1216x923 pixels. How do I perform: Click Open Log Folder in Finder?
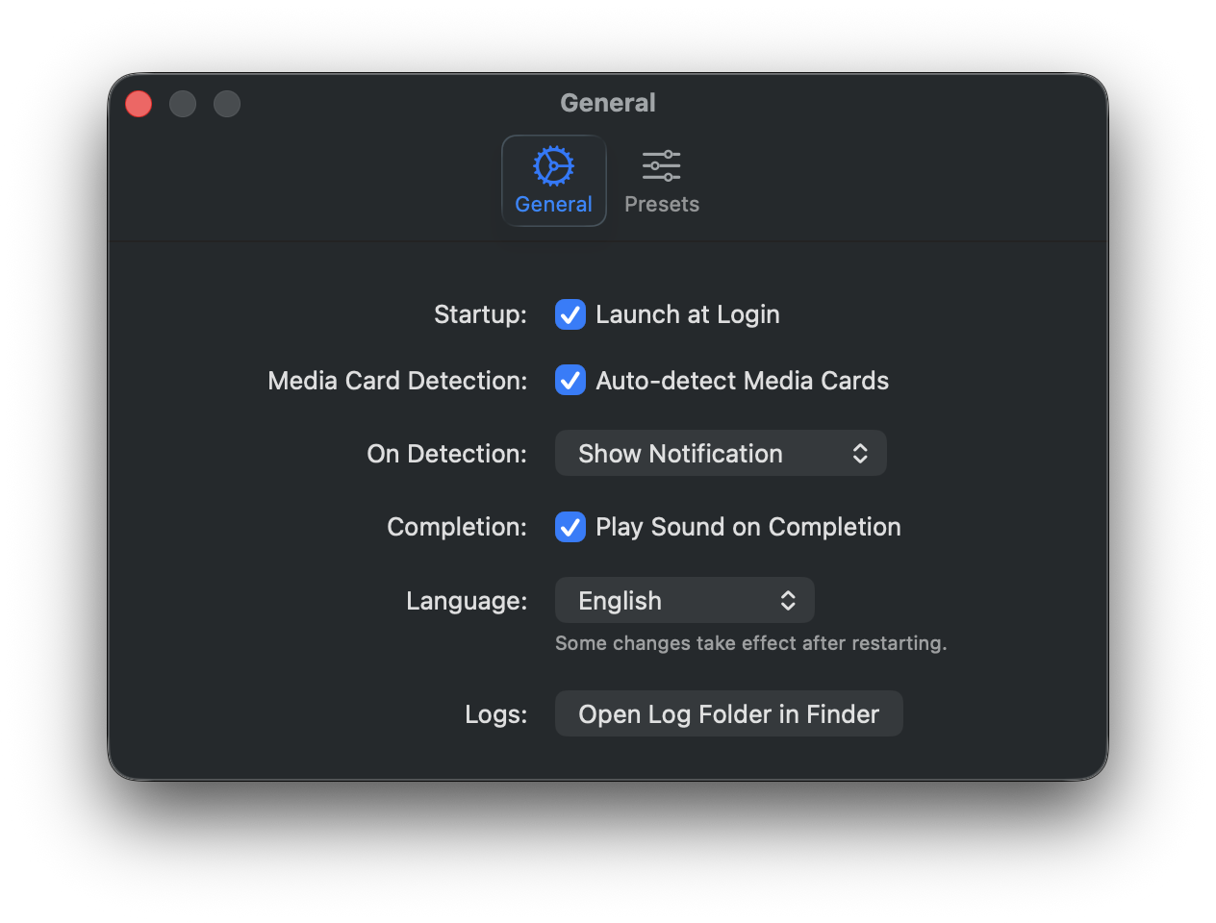coord(728,713)
